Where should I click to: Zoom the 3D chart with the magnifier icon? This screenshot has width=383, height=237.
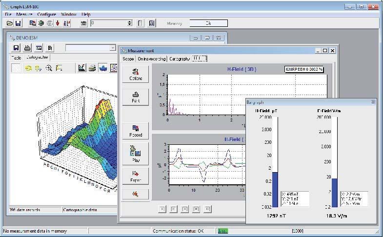[49, 68]
